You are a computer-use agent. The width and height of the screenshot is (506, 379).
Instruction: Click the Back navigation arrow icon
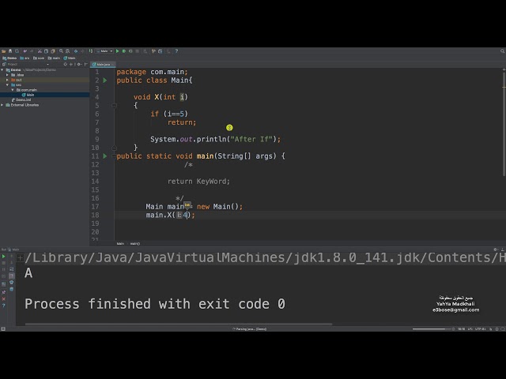(76, 51)
